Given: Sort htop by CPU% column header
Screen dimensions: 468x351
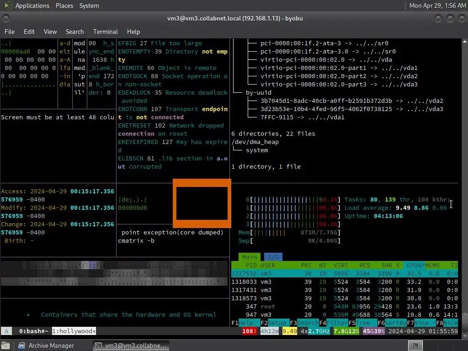Looking at the screenshot, I should point(414,266).
